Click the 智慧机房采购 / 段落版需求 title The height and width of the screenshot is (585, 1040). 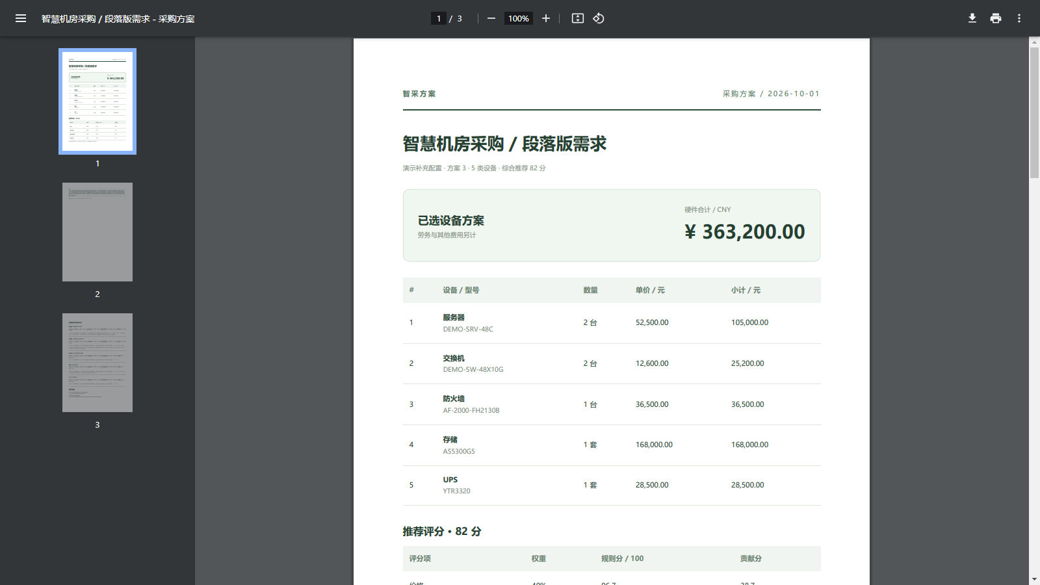click(x=504, y=144)
